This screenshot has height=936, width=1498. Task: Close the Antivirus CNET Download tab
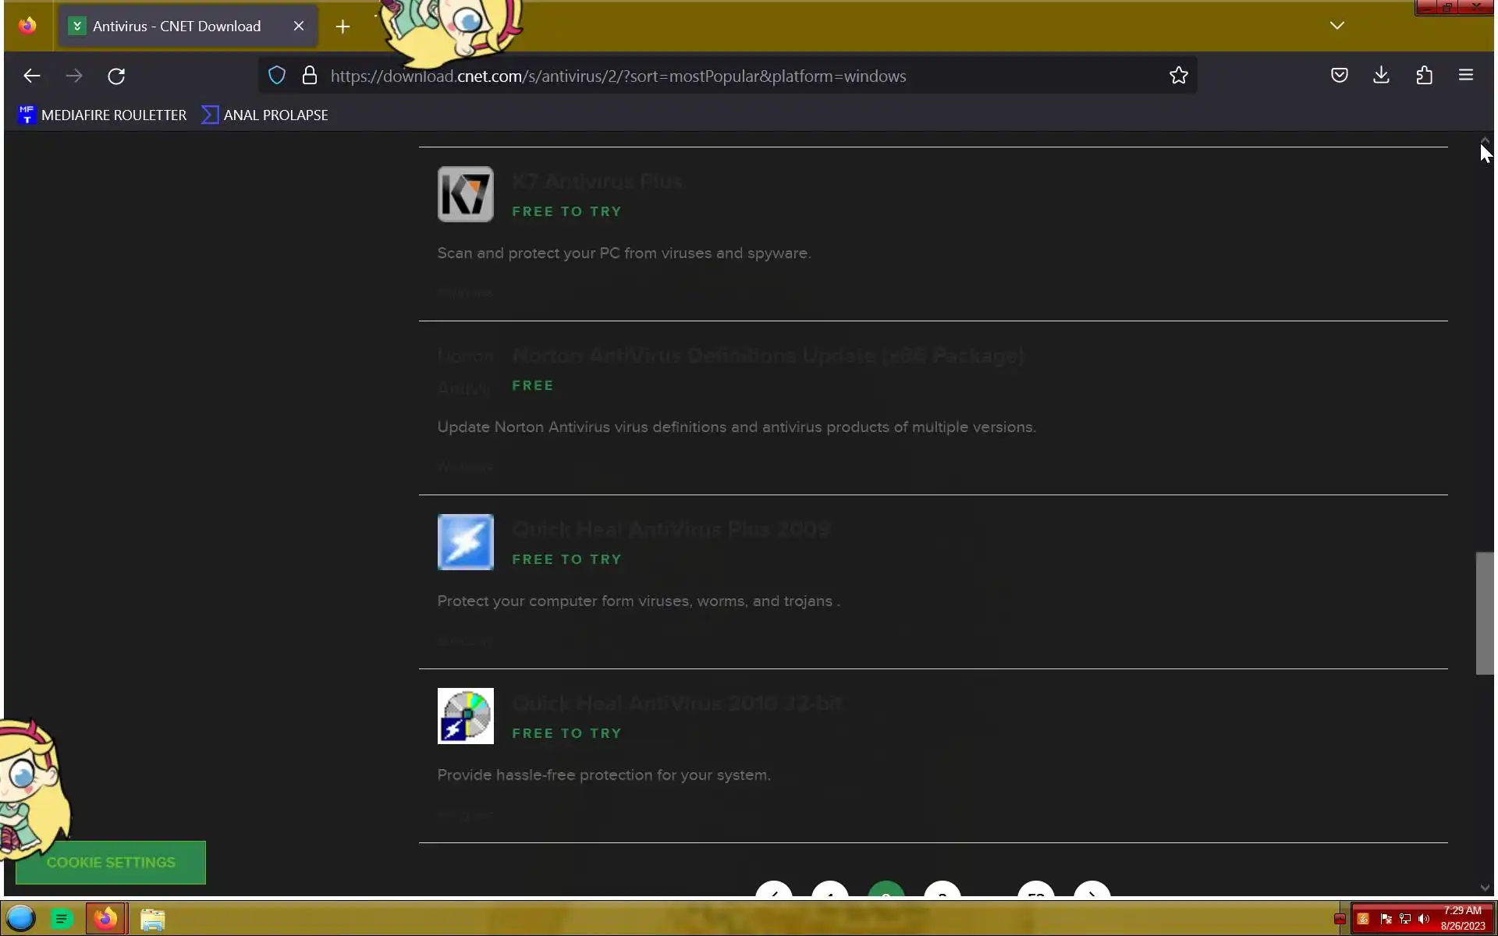pyautogui.click(x=299, y=27)
